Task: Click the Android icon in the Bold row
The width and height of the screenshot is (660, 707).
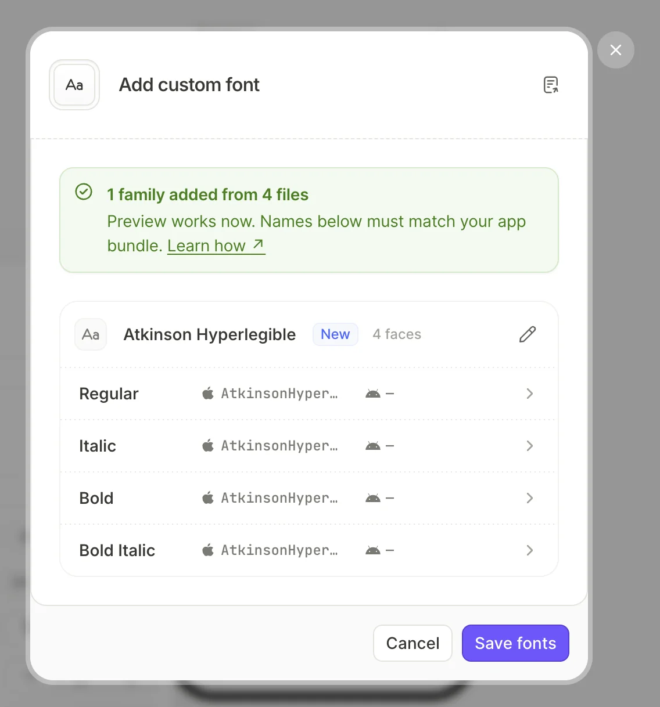Action: 373,499
